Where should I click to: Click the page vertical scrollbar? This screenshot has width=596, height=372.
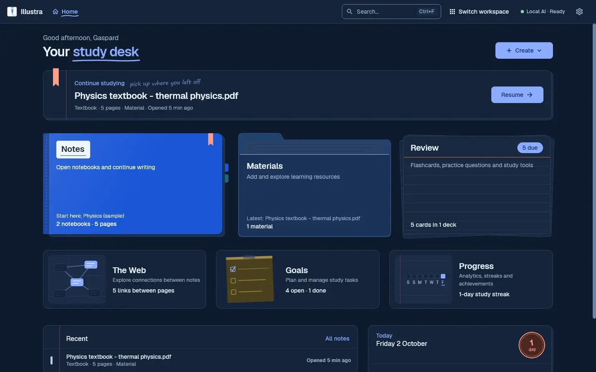[x=594, y=171]
